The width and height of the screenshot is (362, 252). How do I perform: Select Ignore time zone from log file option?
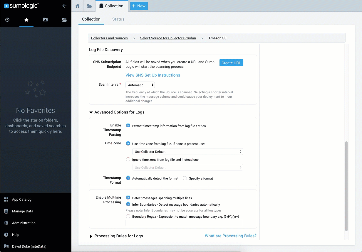pos(128,160)
